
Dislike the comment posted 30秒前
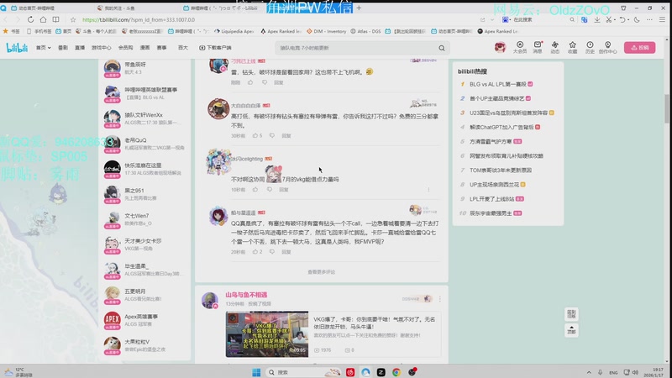[x=271, y=135]
